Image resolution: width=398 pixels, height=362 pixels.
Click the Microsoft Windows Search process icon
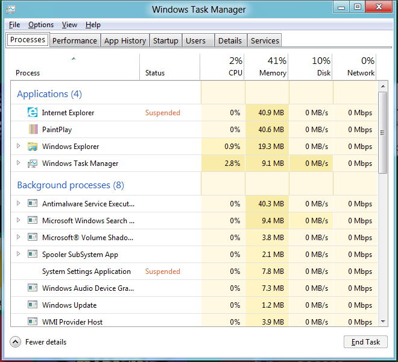[x=33, y=220]
